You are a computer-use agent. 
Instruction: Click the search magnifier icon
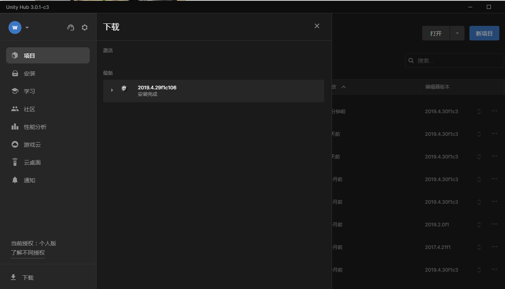coord(411,61)
